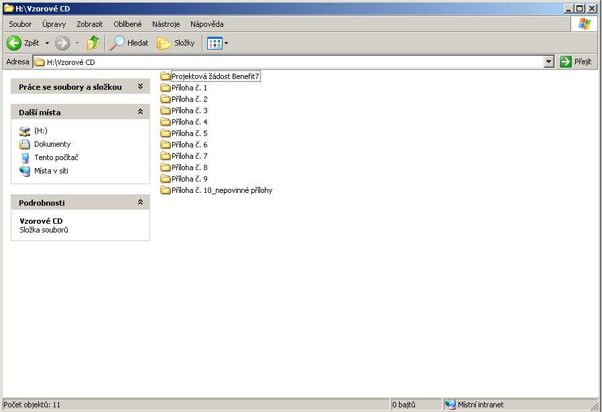The width and height of the screenshot is (602, 412).
Task: Open the Místa v síti link
Action: [51, 171]
